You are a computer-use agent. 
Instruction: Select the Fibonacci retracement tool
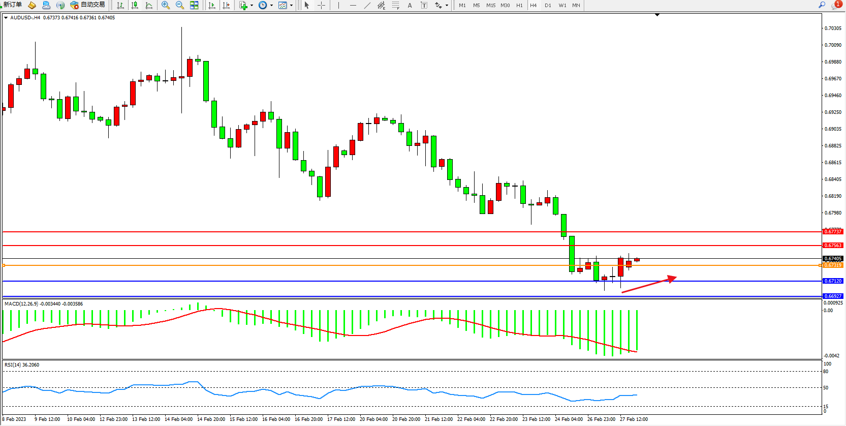[x=395, y=6]
